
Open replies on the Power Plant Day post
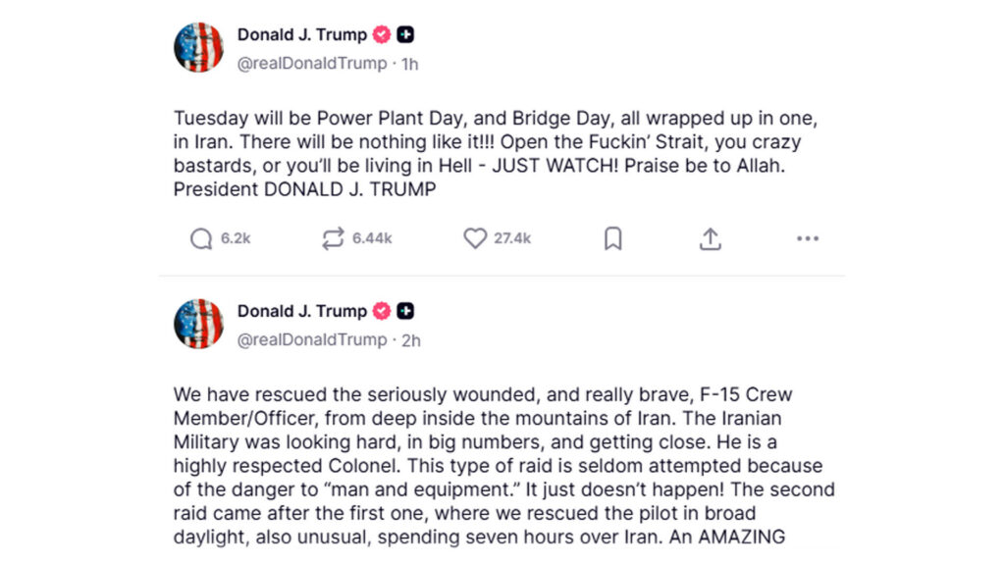201,238
